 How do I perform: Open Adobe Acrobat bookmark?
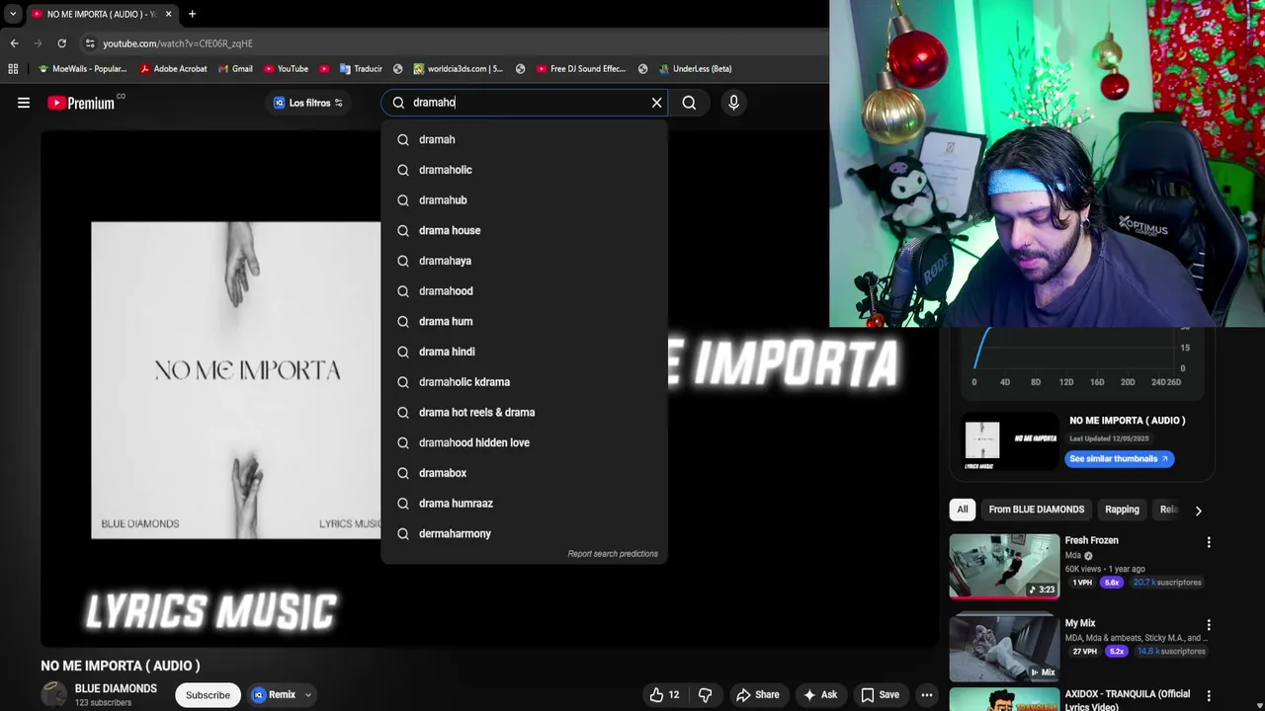click(x=174, y=69)
